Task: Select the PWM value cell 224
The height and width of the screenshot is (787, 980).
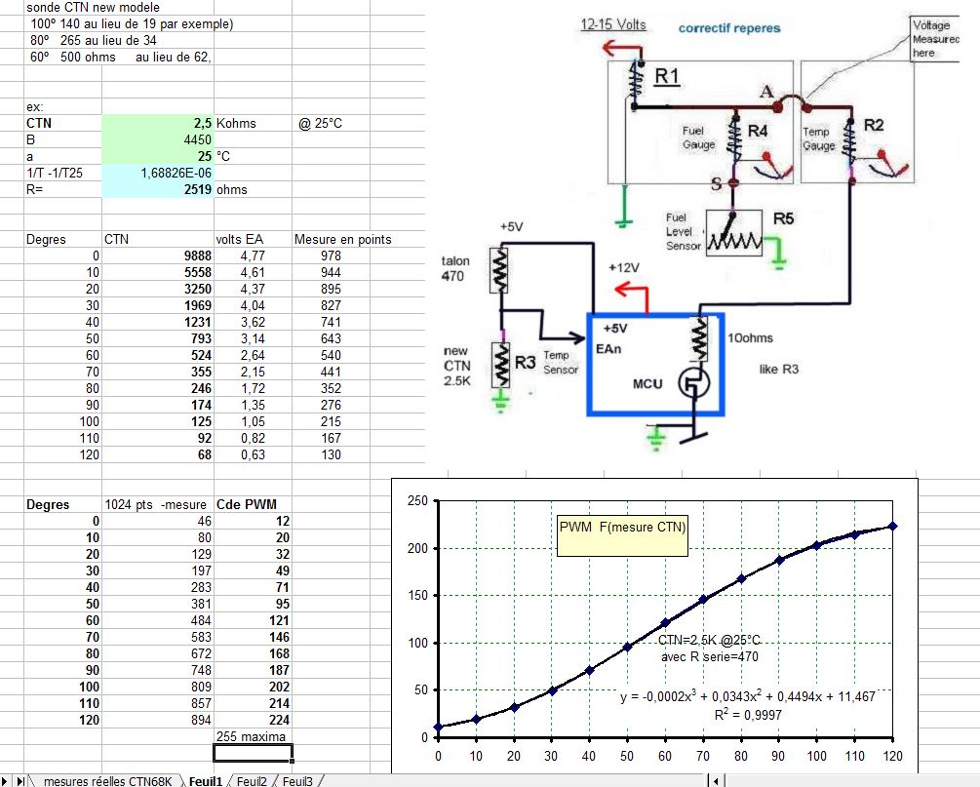Action: coord(253,720)
